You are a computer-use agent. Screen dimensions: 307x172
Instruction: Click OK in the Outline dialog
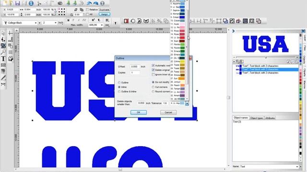click(139, 112)
